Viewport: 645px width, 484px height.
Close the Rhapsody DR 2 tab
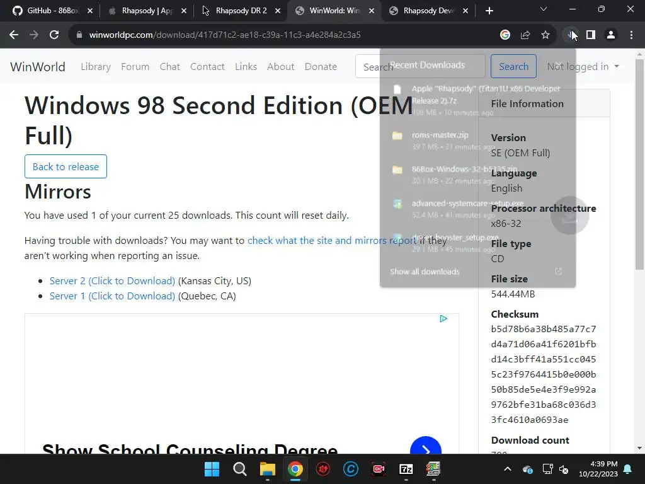(x=278, y=11)
